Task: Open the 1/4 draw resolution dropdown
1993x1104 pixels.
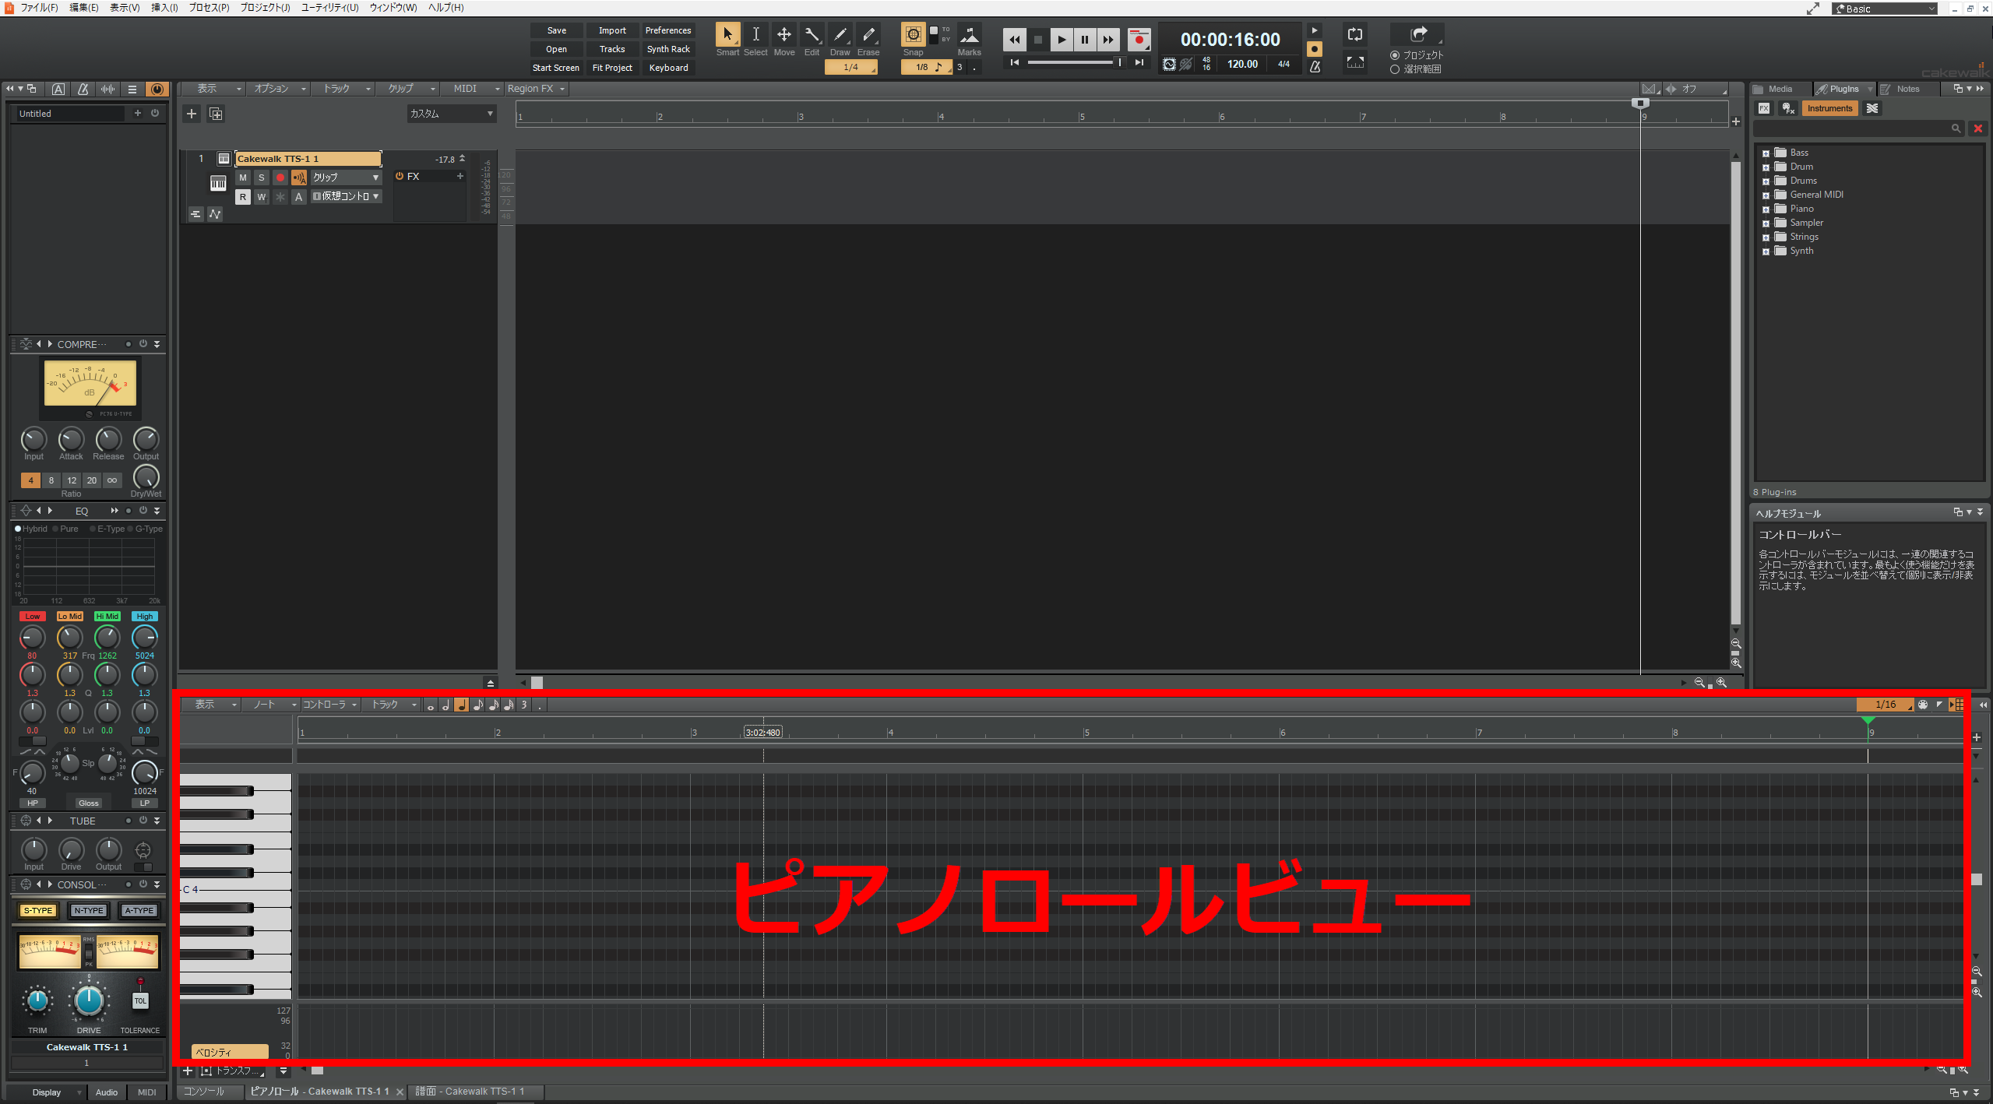Action: 850,67
